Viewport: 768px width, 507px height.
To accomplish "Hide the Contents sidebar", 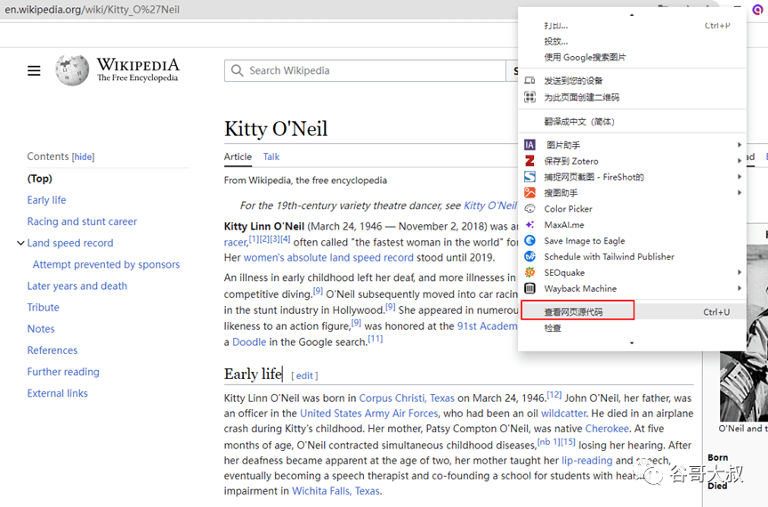I will [83, 157].
